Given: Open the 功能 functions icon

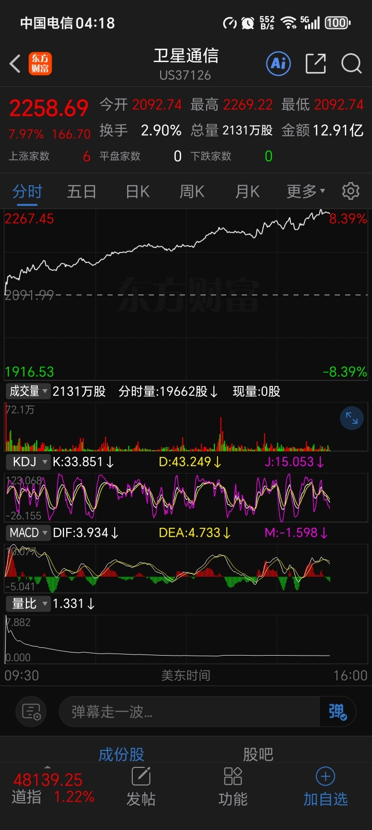Looking at the screenshot, I should pyautogui.click(x=233, y=787).
